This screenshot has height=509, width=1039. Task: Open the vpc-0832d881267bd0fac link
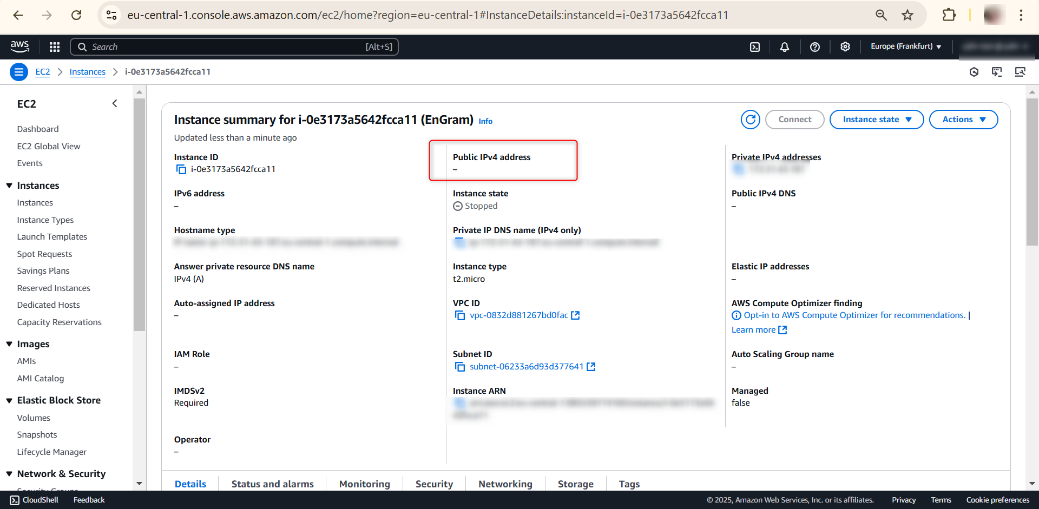[x=518, y=315]
